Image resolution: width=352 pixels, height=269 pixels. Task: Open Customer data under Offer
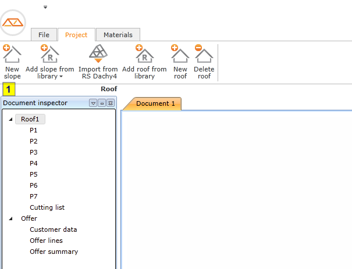[x=53, y=229]
